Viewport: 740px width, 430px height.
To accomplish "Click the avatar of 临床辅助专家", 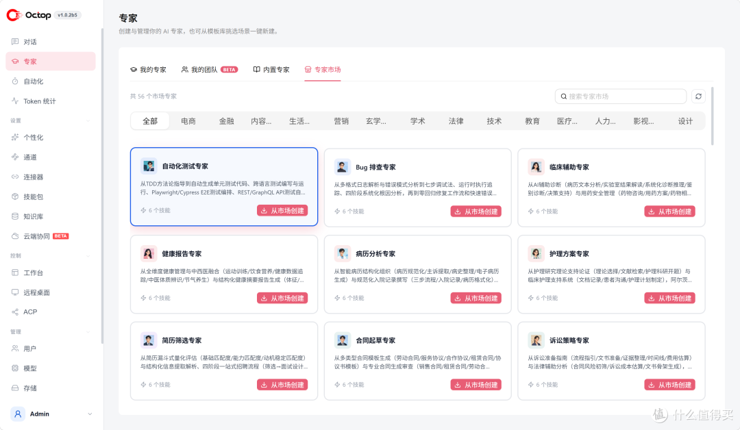I will tap(536, 167).
